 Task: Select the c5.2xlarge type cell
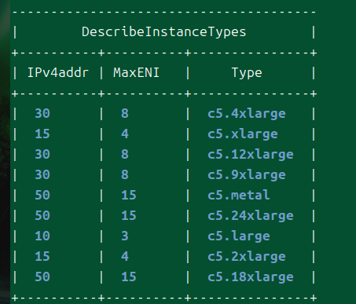point(247,257)
